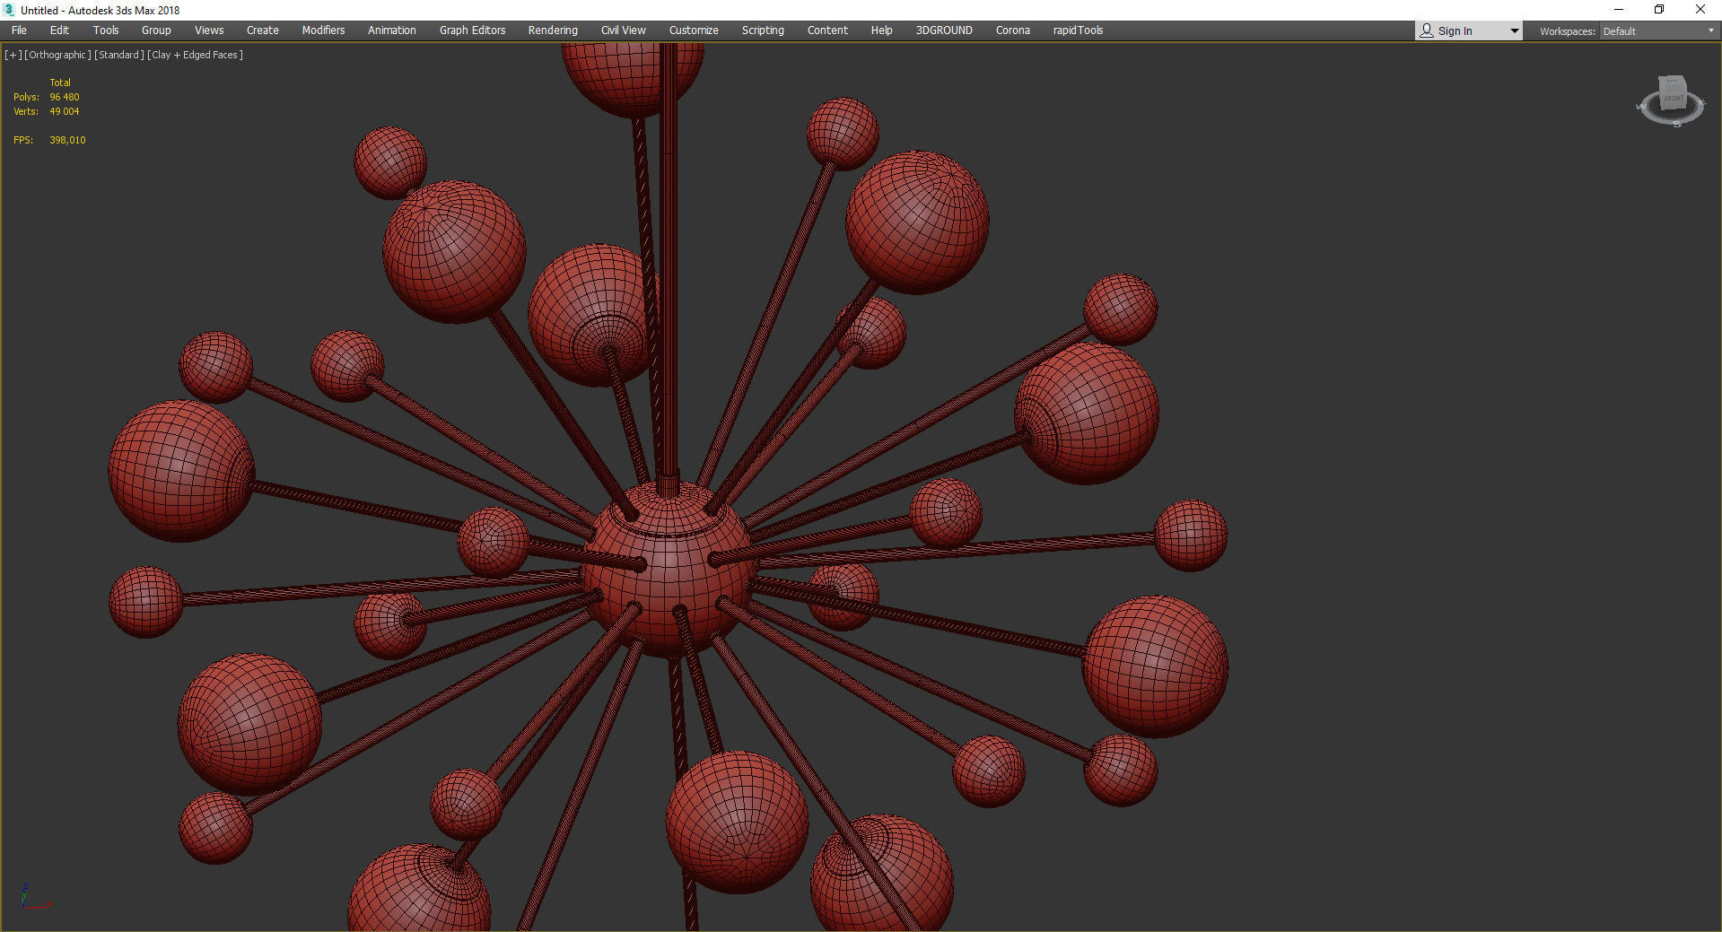
Task: Expand the Sign In dropdown arrow
Action: point(1515,31)
